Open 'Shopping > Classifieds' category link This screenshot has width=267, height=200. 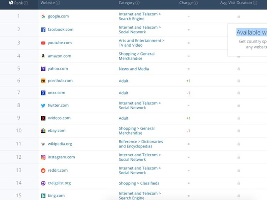pyautogui.click(x=139, y=183)
